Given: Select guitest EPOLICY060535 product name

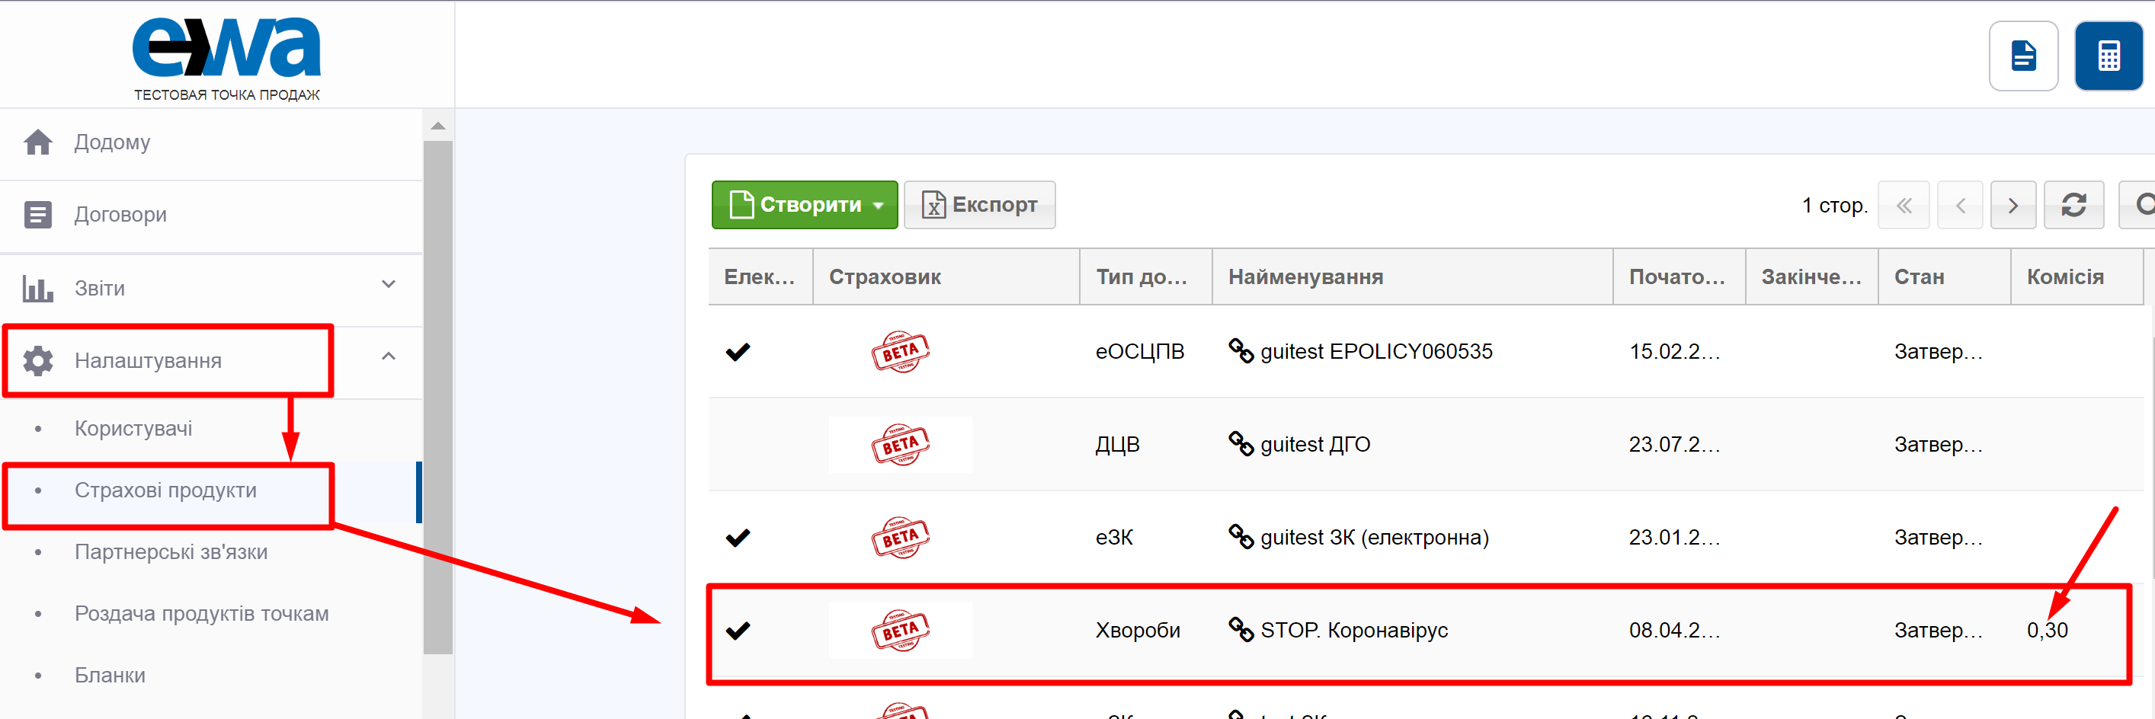Looking at the screenshot, I should pyautogui.click(x=1376, y=351).
